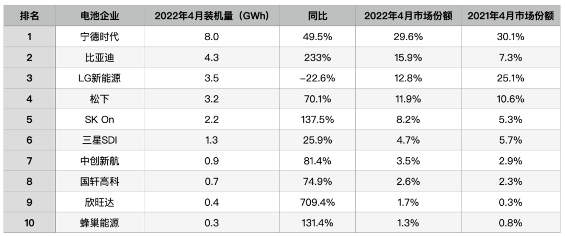Select the 电池企业 header cell
This screenshot has height=236, width=565.
97,16
